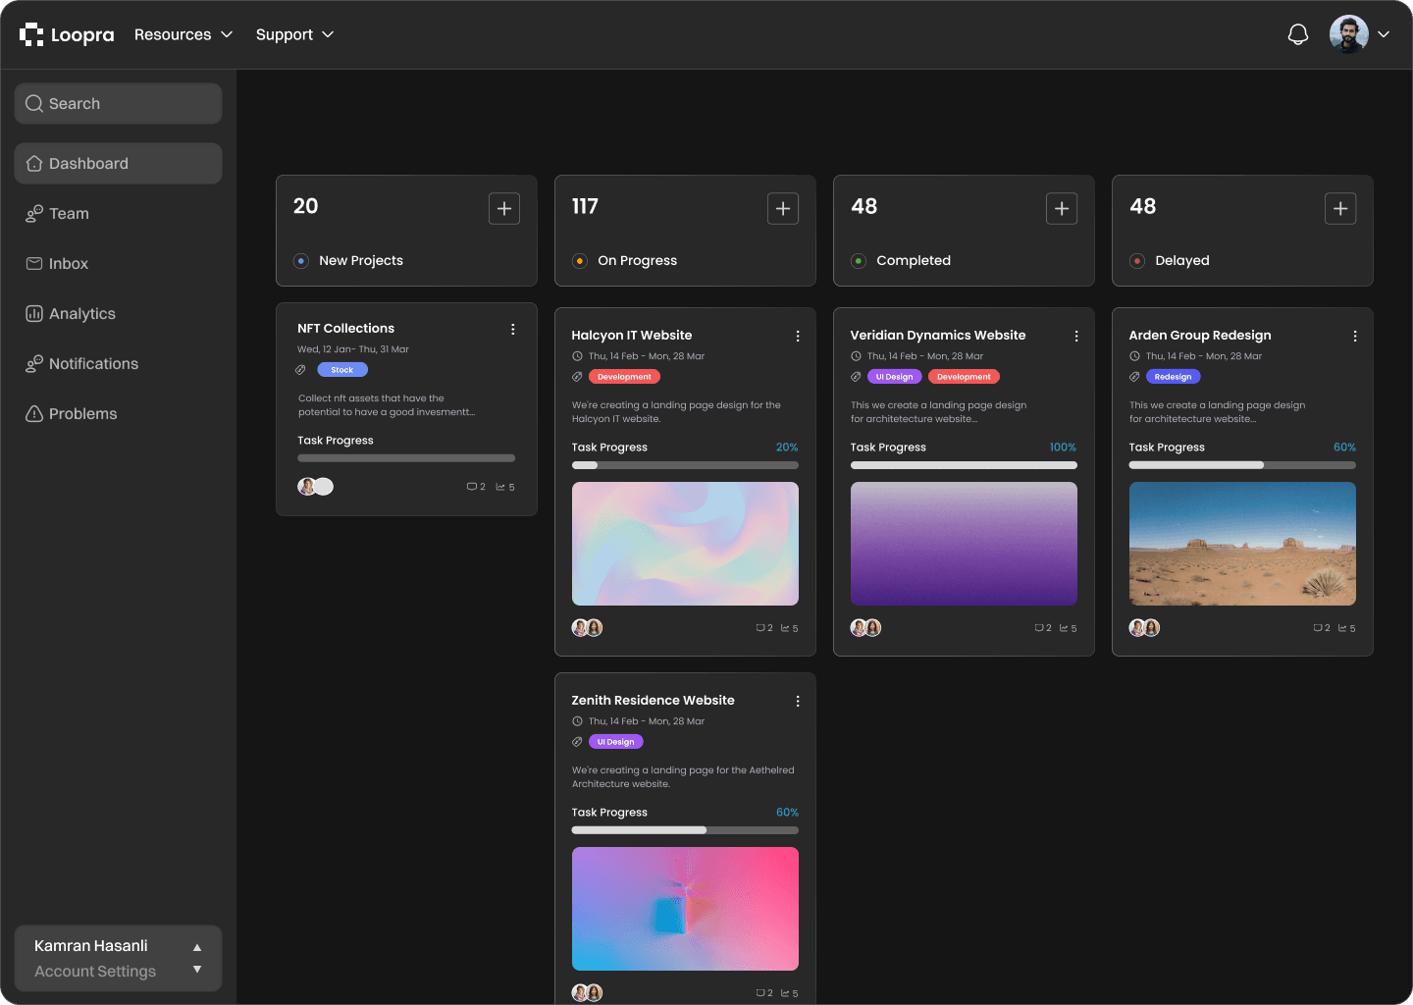The width and height of the screenshot is (1413, 1005).
Task: Click the Loopra logo
Action: 67,34
